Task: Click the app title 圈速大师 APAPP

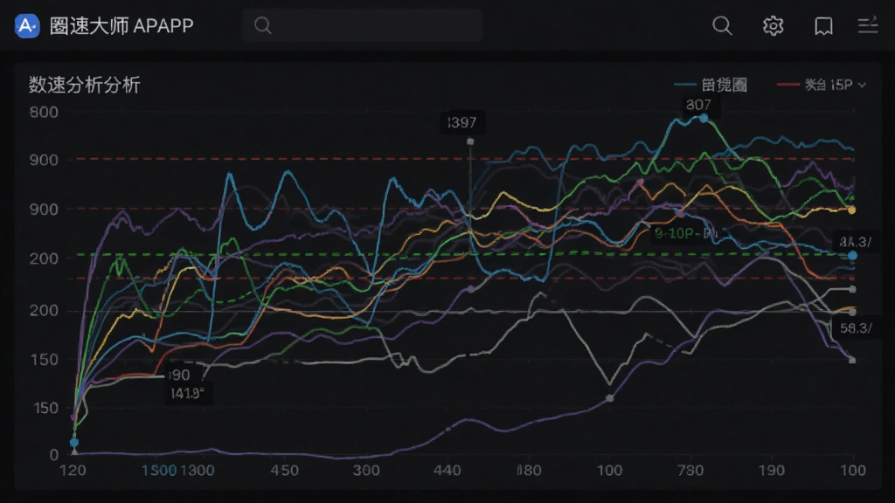Action: tap(121, 25)
